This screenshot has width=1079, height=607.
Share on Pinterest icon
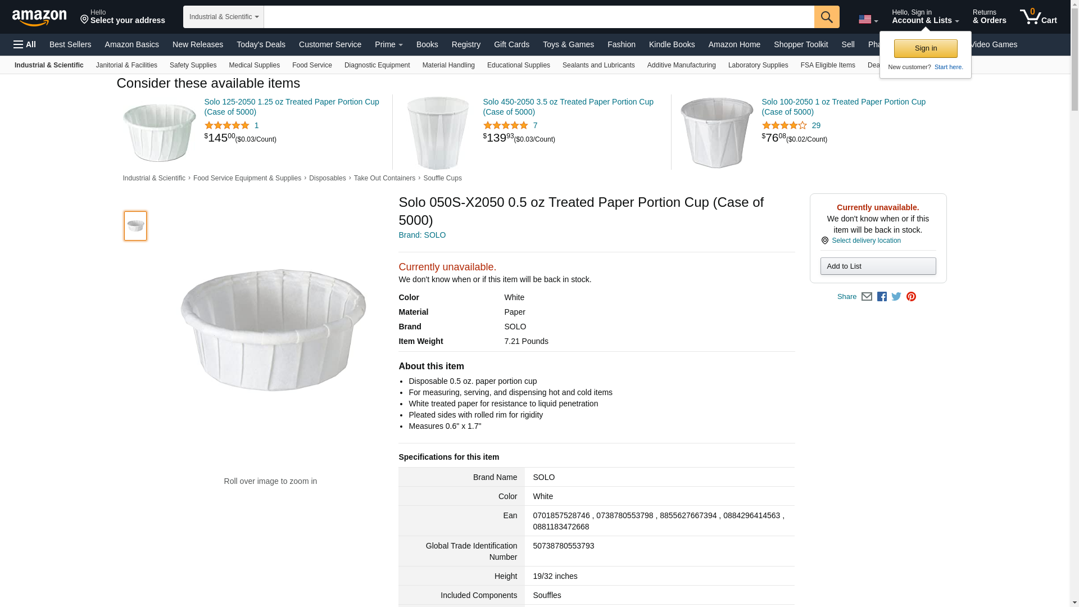point(911,297)
